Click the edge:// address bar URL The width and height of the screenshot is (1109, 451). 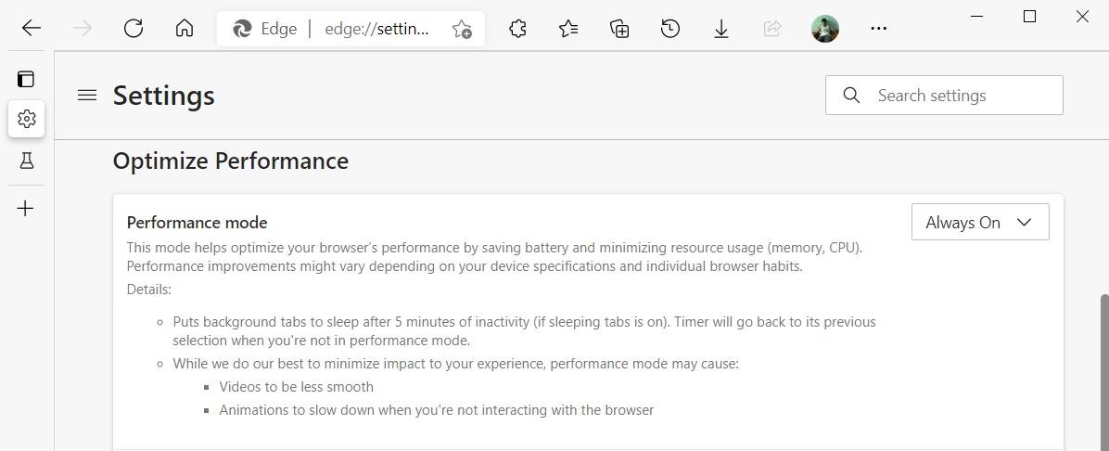[376, 29]
